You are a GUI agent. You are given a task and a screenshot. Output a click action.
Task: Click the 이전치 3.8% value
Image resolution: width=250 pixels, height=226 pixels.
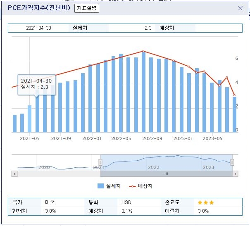[203, 211]
